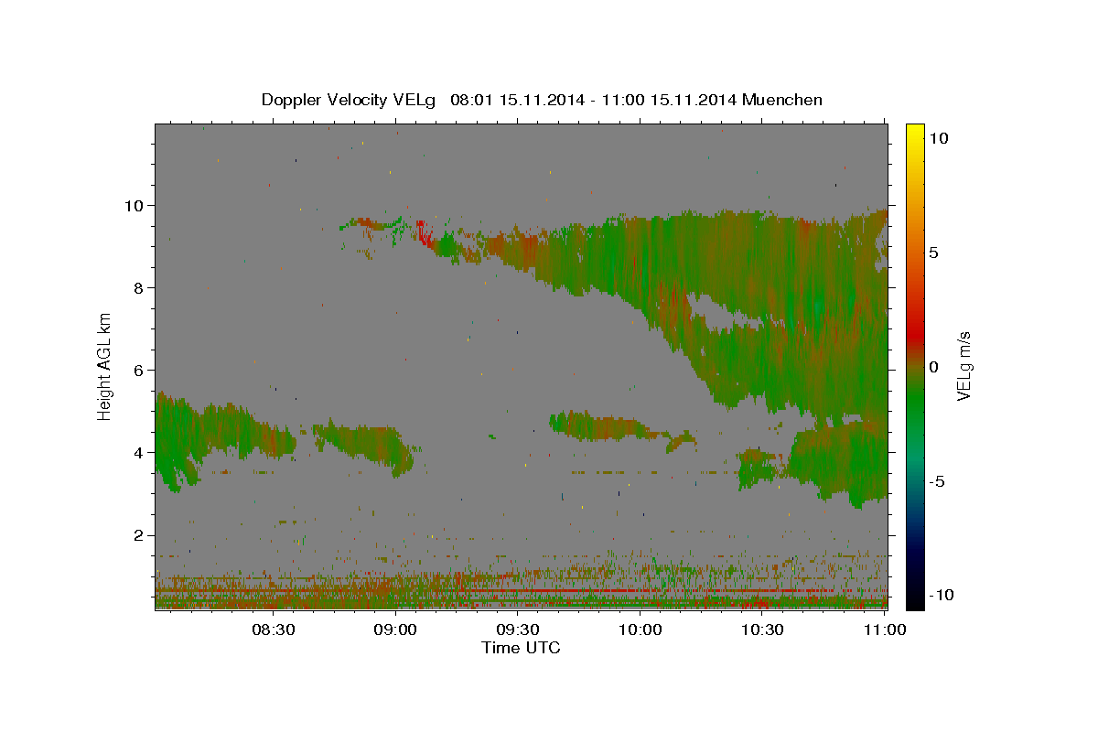This screenshot has width=1098, height=732.
Task: Click the 'Time UTC' axis label
Action: [x=521, y=648]
